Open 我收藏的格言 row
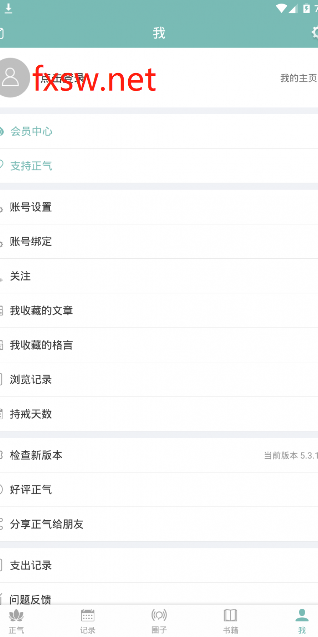 point(159,345)
